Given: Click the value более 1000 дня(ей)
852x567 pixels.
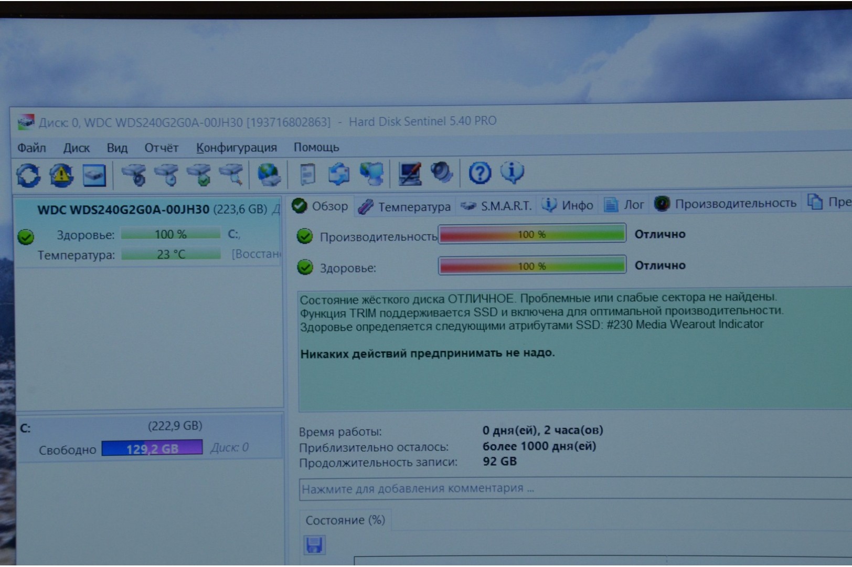Looking at the screenshot, I should [x=539, y=446].
